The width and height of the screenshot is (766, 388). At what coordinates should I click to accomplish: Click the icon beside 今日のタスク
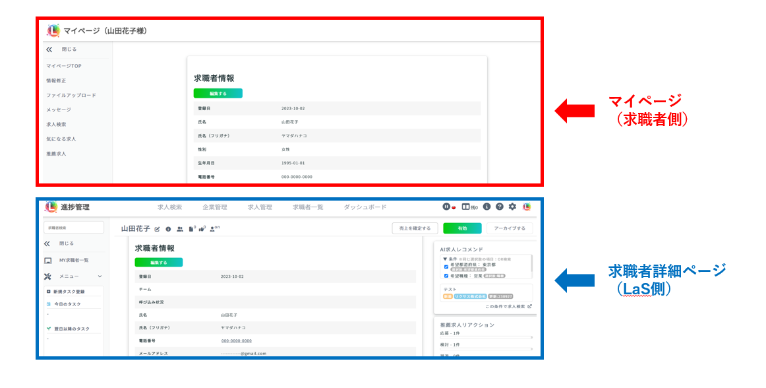pos(48,304)
